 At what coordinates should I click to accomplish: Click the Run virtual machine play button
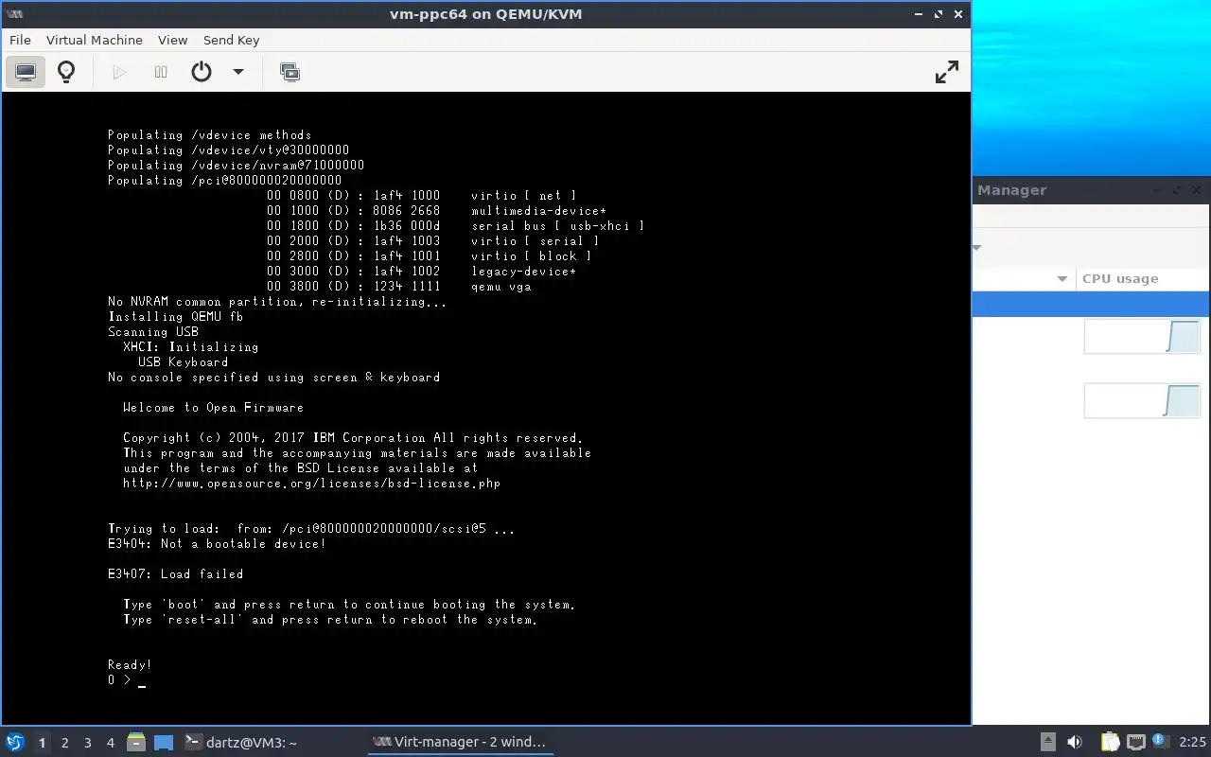click(x=119, y=72)
